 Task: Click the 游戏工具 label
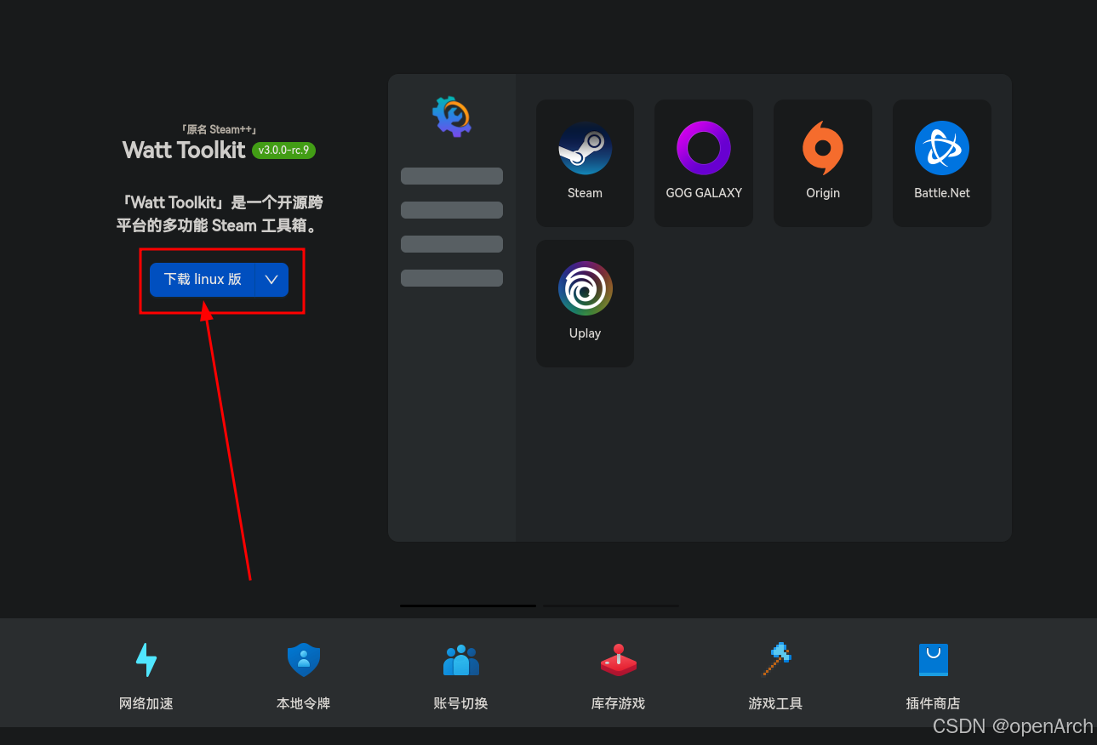(776, 704)
